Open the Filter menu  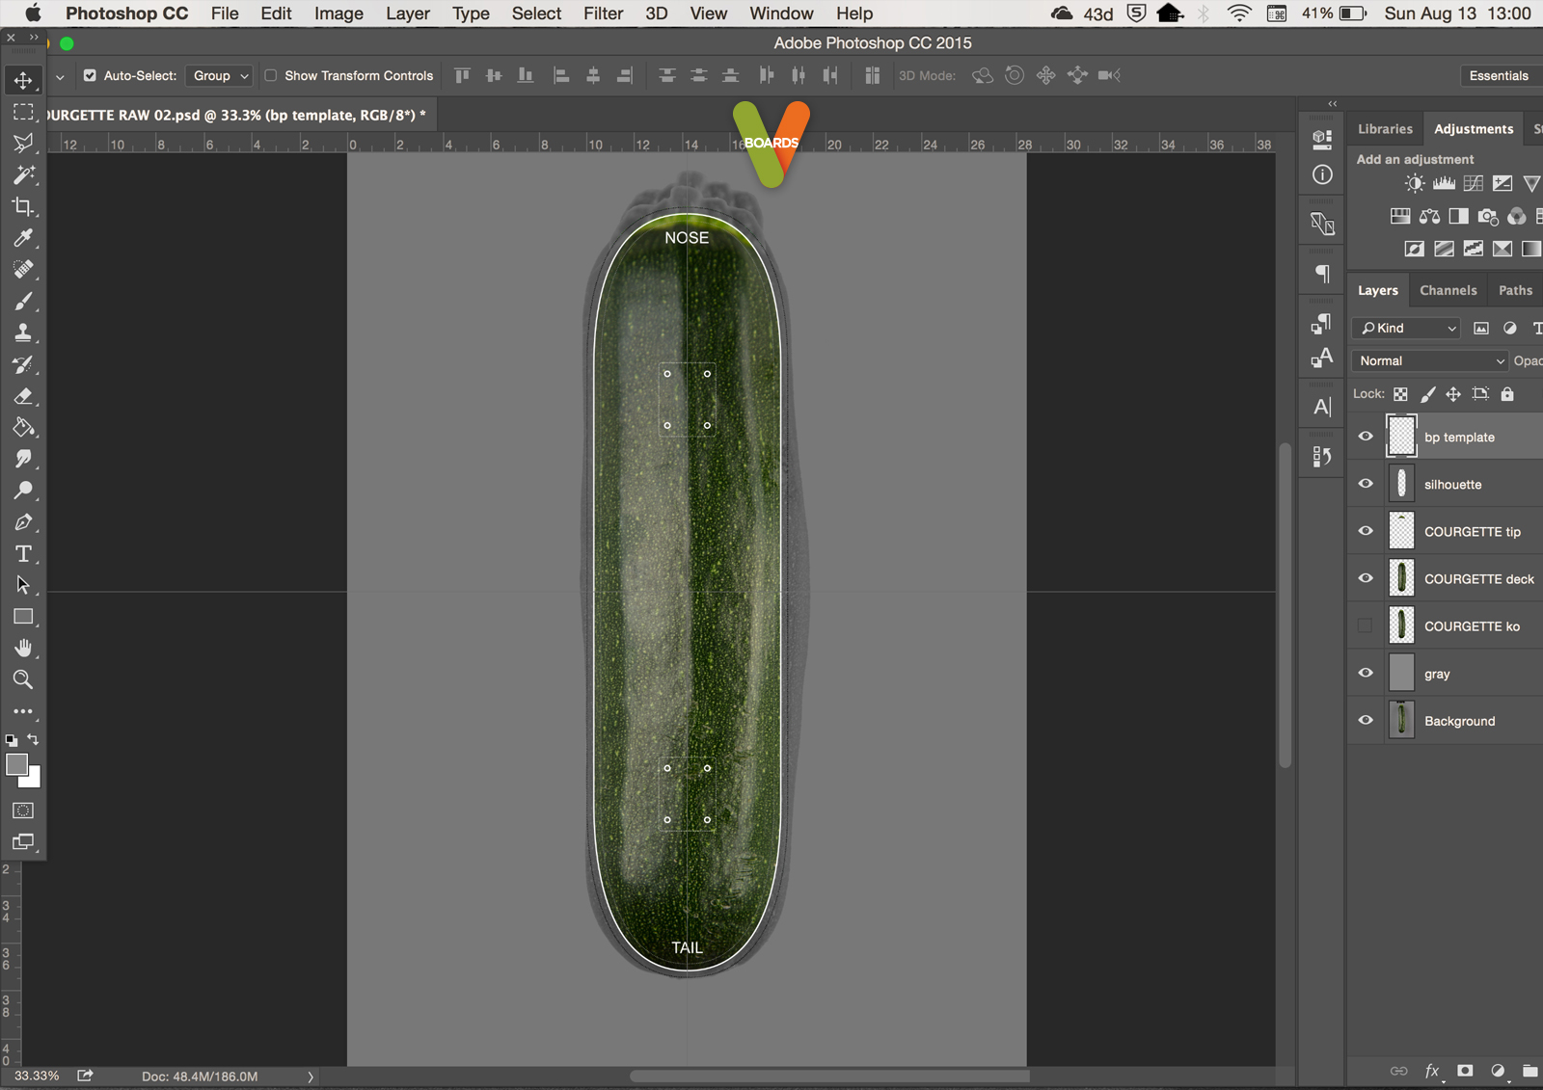(603, 13)
